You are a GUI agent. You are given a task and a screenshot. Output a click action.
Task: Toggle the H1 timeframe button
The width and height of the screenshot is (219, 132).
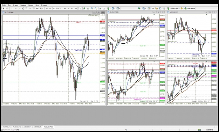(61, 8)
